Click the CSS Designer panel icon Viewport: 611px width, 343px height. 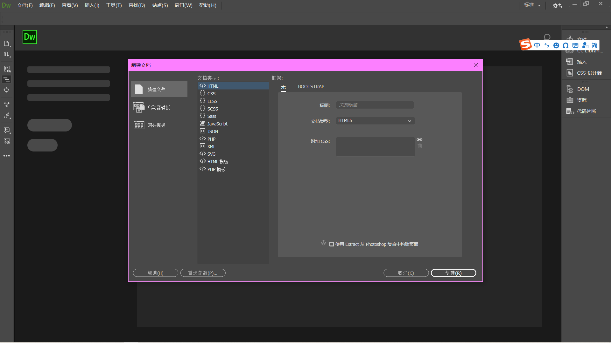pyautogui.click(x=570, y=73)
